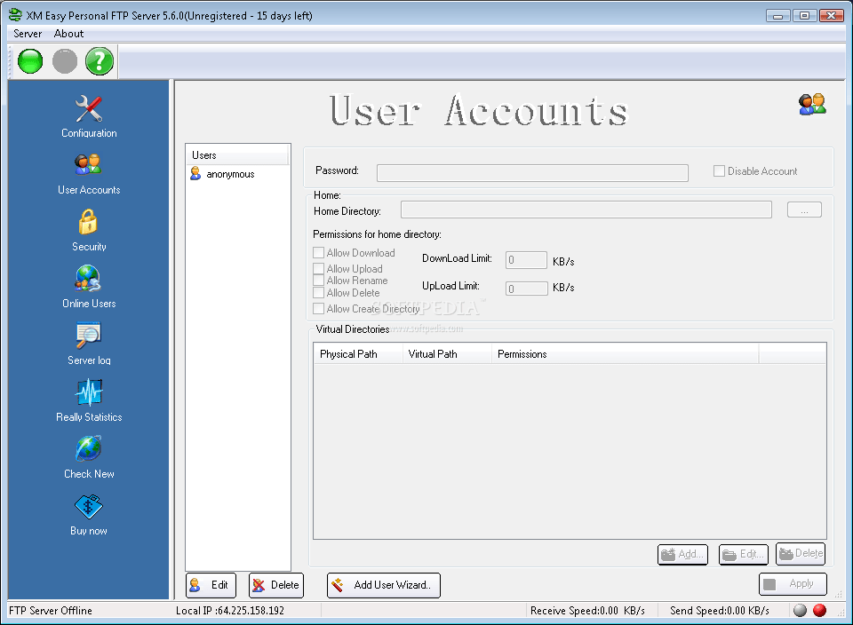Enable the Allow Delete checkbox
The width and height of the screenshot is (853, 625).
click(x=318, y=293)
